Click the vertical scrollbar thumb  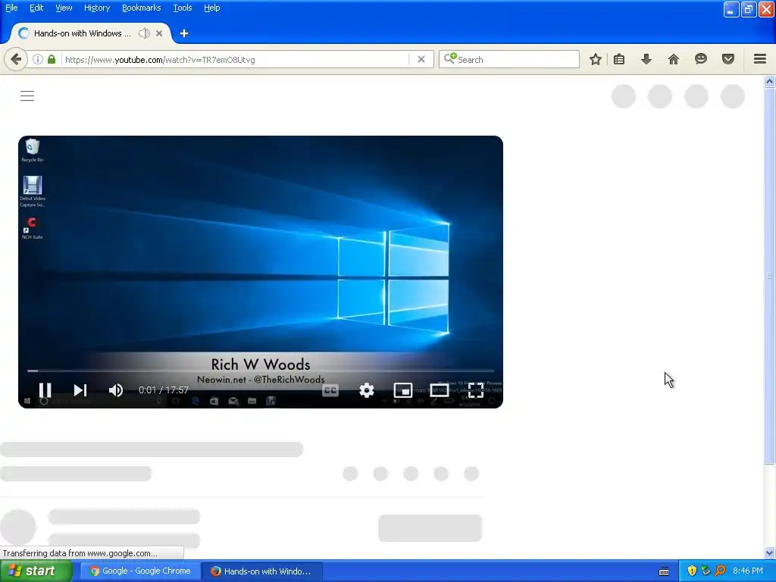point(770,276)
